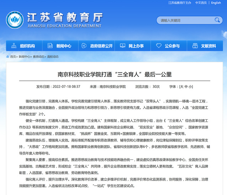This screenshot has width=227, height=195.
Task: Click the search magnifier icon
Action: (217, 20)
